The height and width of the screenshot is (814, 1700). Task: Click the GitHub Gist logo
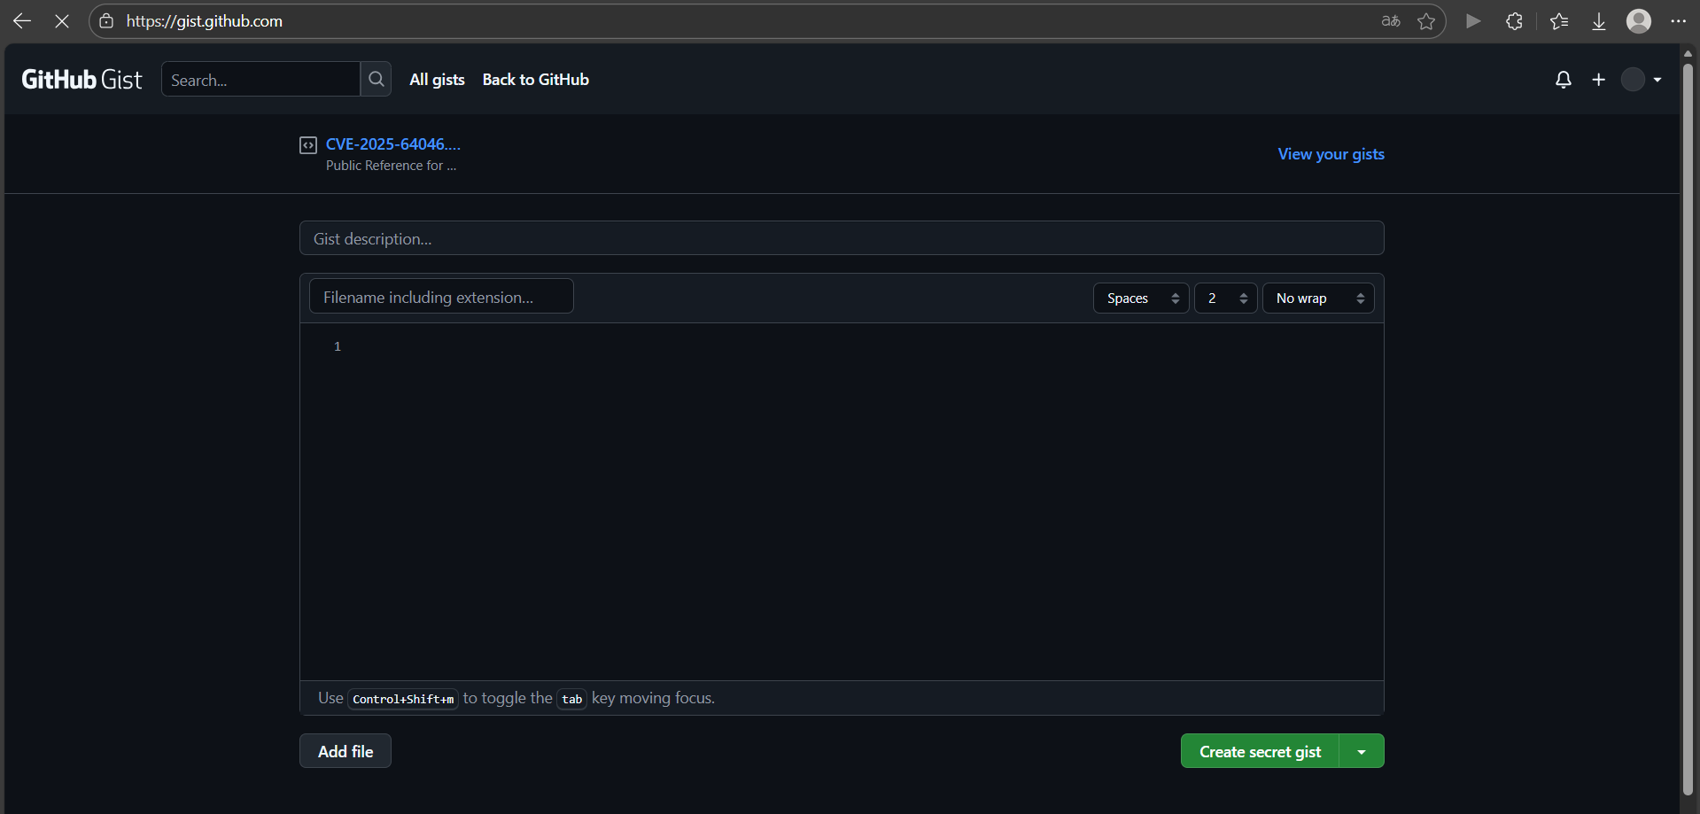tap(82, 80)
